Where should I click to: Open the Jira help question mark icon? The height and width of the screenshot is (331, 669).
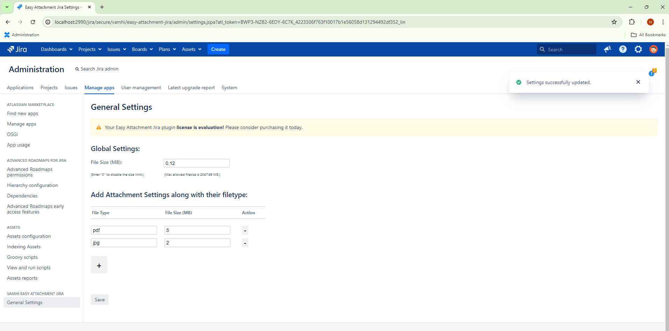click(623, 49)
